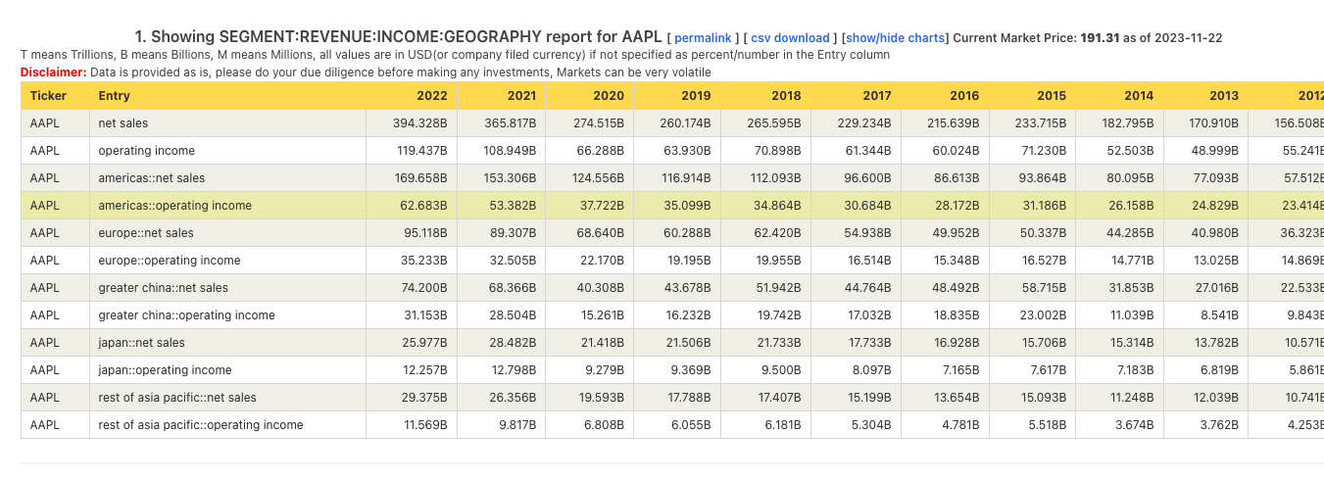Click the 2013 column header

1206,96
